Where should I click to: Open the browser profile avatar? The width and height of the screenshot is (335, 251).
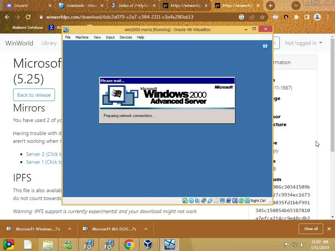pyautogui.click(x=317, y=17)
